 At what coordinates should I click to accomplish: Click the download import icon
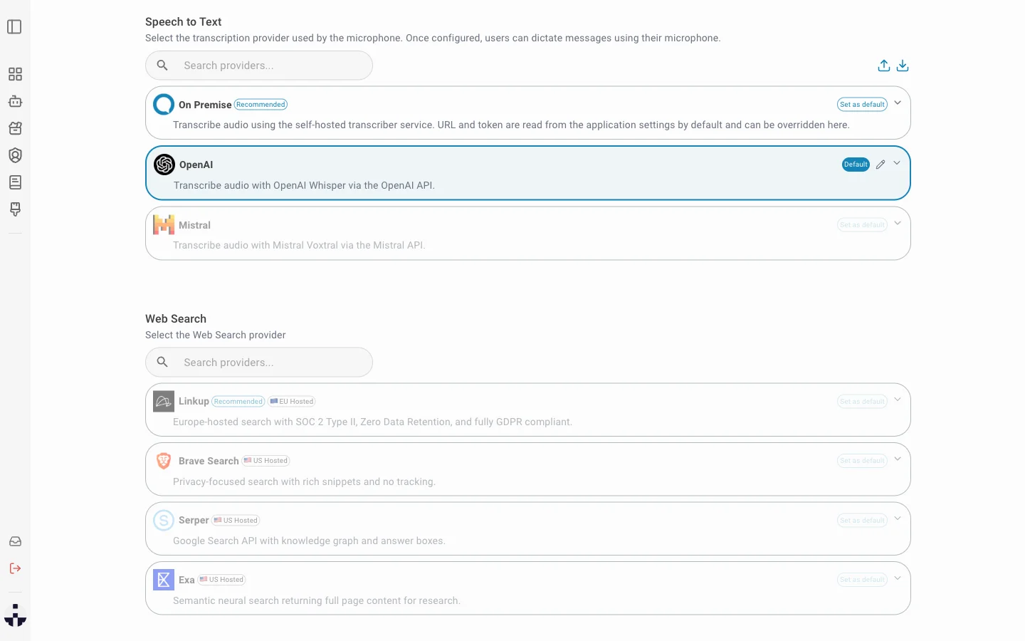coord(903,66)
